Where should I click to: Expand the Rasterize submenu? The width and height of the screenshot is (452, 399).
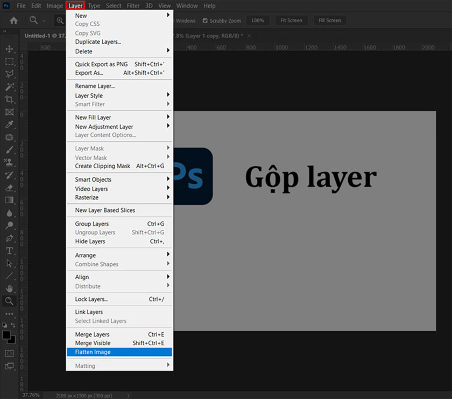119,197
